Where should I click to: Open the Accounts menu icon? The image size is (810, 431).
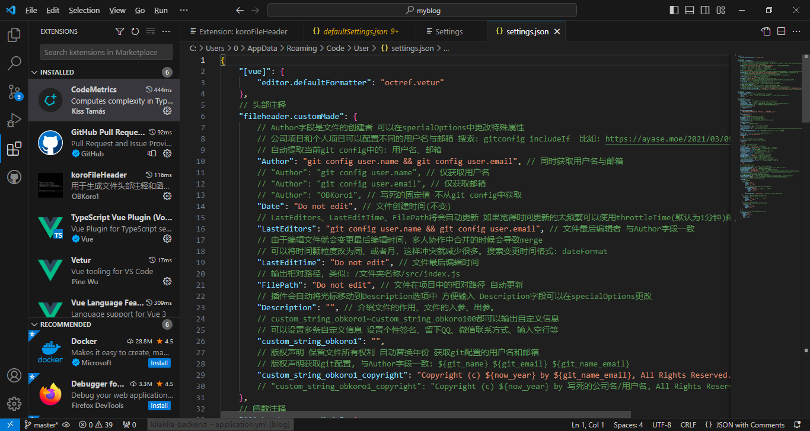pos(14,375)
